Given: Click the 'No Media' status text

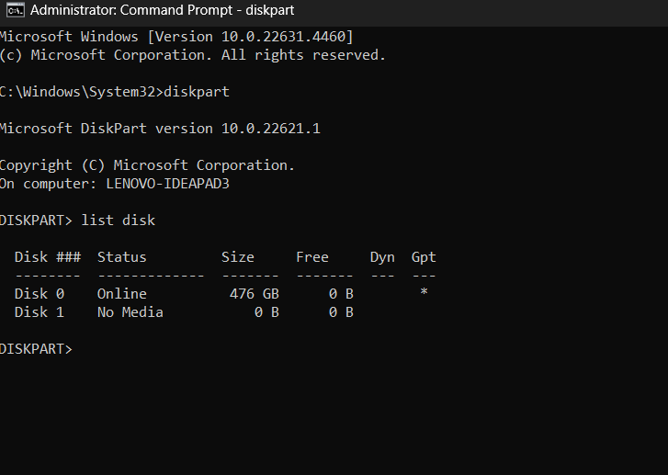Looking at the screenshot, I should (x=130, y=312).
